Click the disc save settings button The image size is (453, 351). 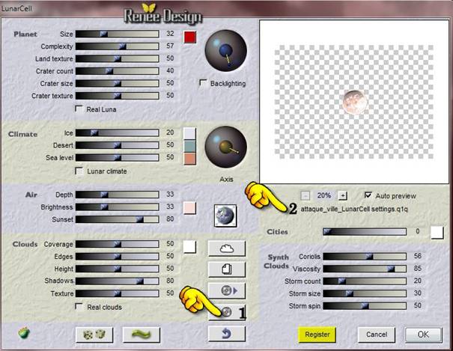click(227, 312)
